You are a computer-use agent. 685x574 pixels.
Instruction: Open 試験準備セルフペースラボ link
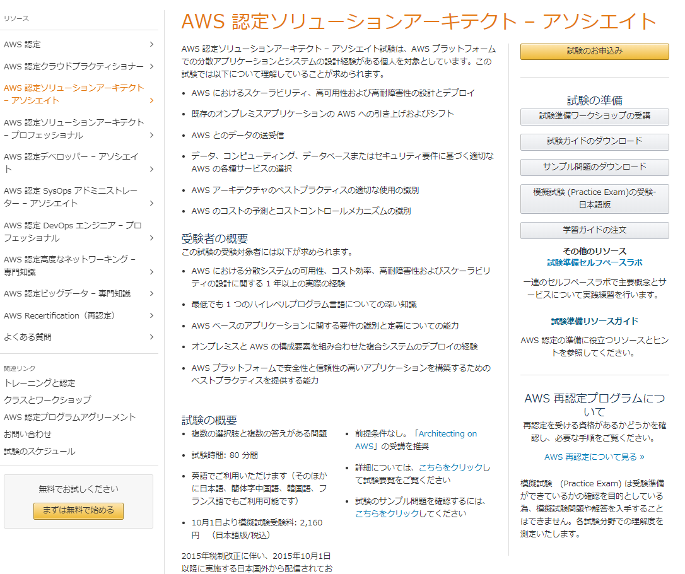[595, 262]
